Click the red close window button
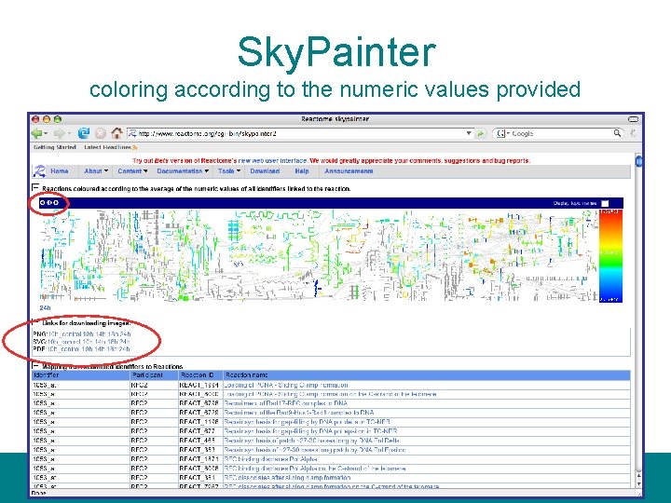The width and height of the screenshot is (671, 503). point(36,119)
